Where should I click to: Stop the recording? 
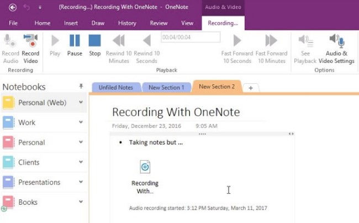tap(94, 45)
